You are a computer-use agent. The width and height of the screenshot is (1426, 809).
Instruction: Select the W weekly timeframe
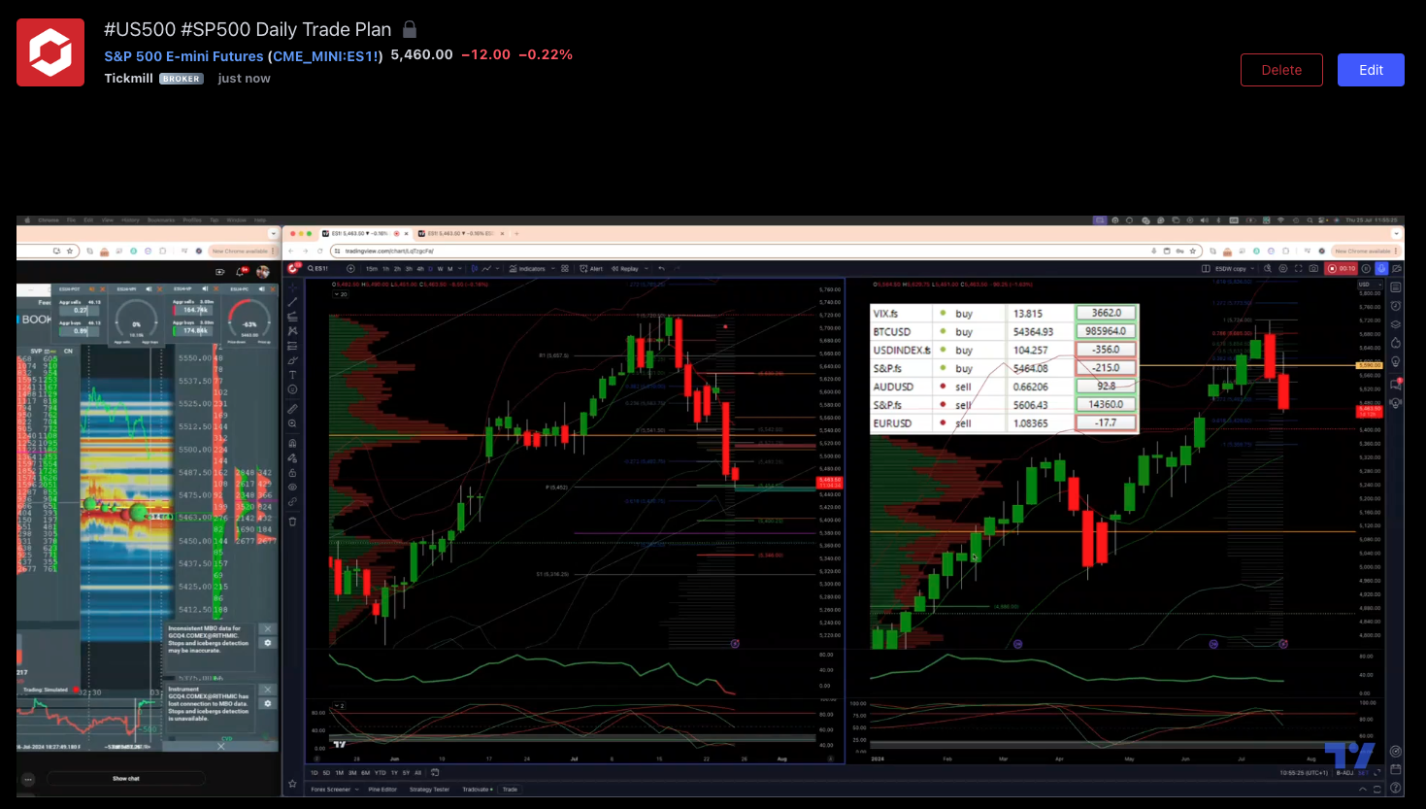click(x=440, y=269)
